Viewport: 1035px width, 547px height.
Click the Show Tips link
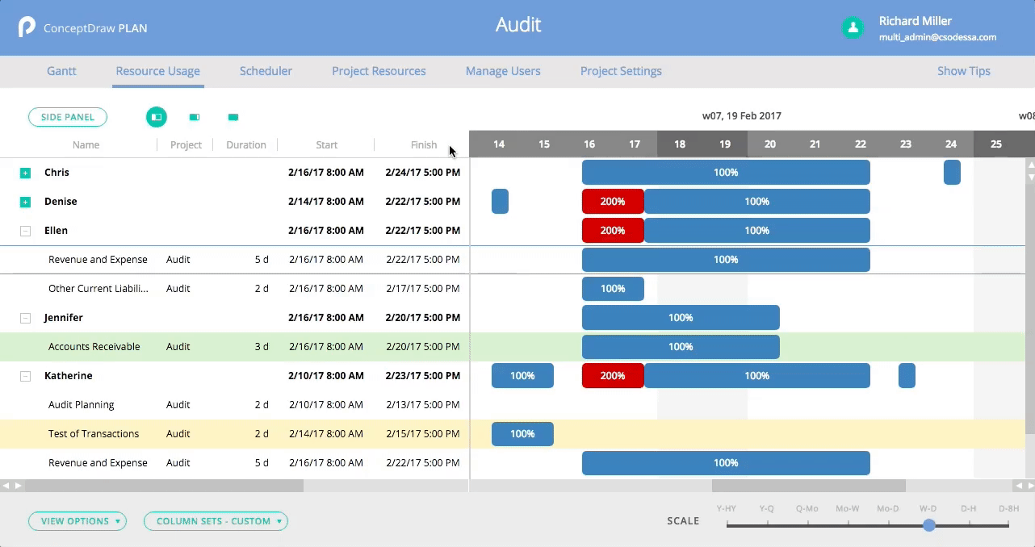(x=964, y=71)
